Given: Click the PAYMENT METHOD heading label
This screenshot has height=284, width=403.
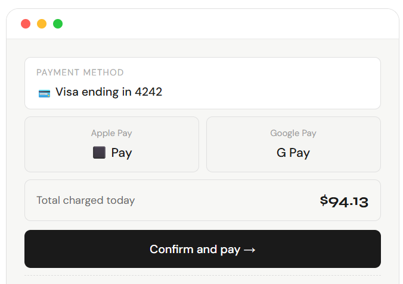Looking at the screenshot, I should (80, 72).
